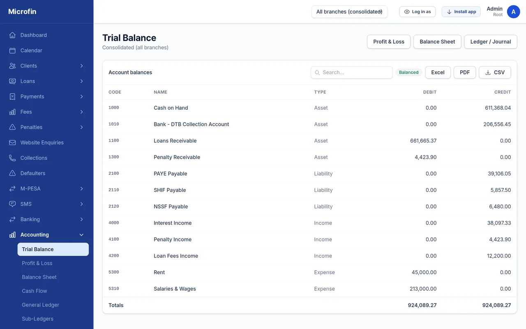Screen dimensions: 526x329
Task: Click the Calendar icon in sidebar
Action: (12, 51)
